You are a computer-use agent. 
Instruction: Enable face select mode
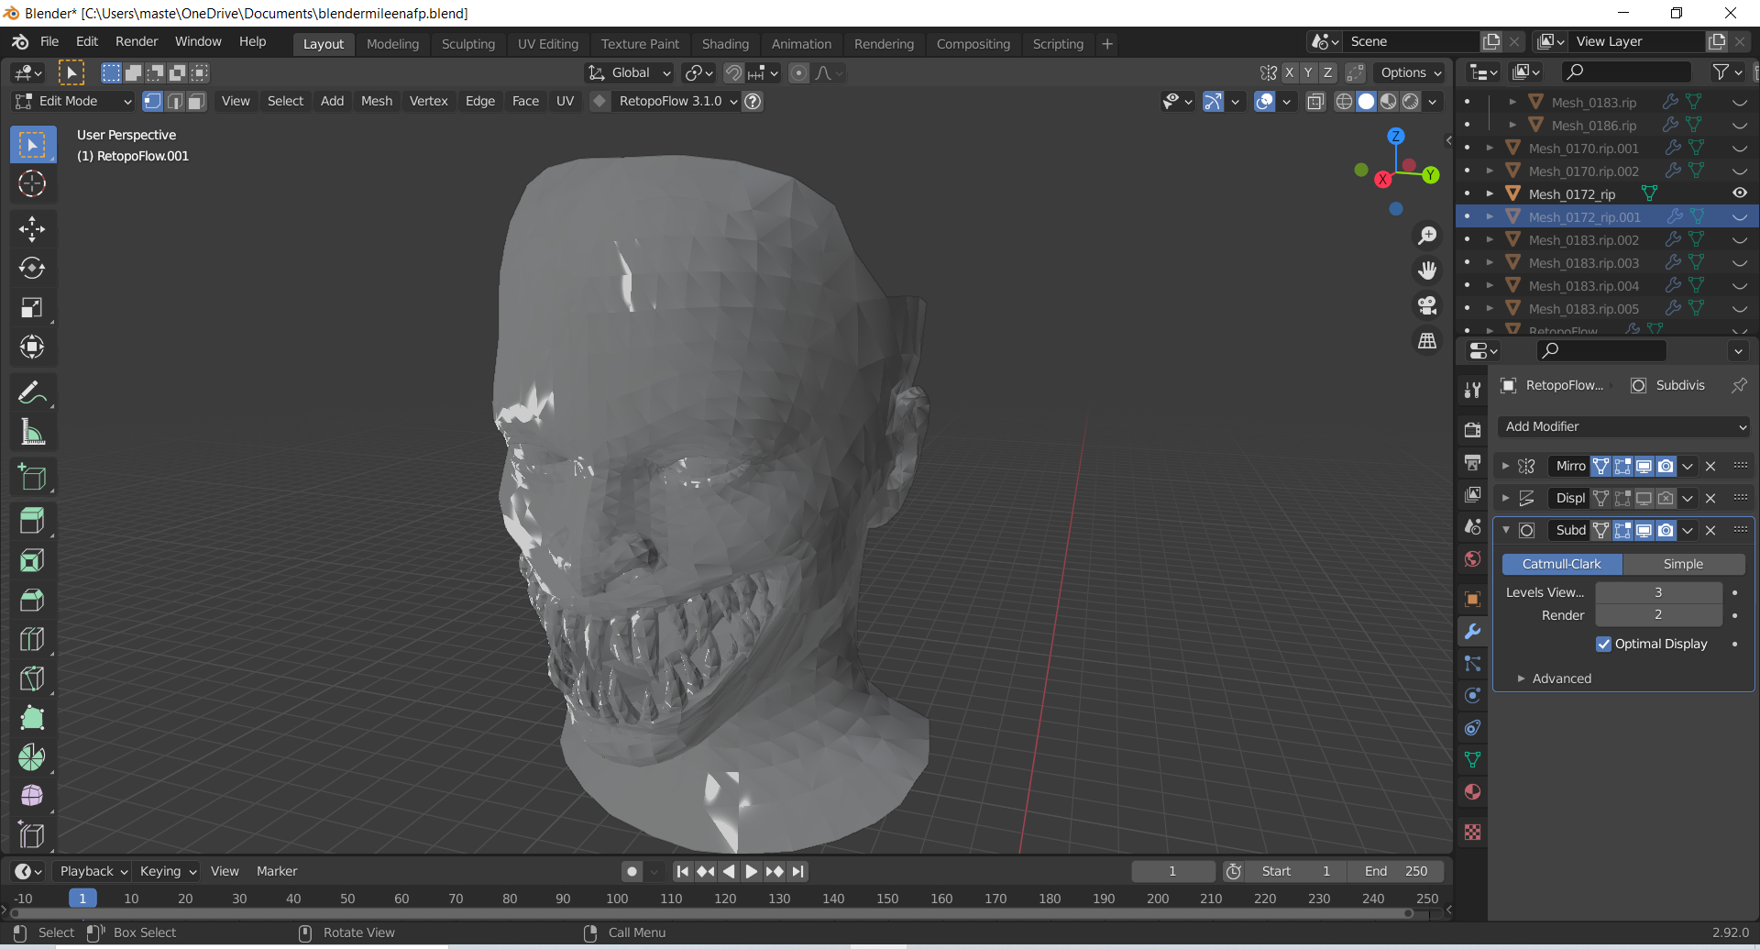point(195,101)
